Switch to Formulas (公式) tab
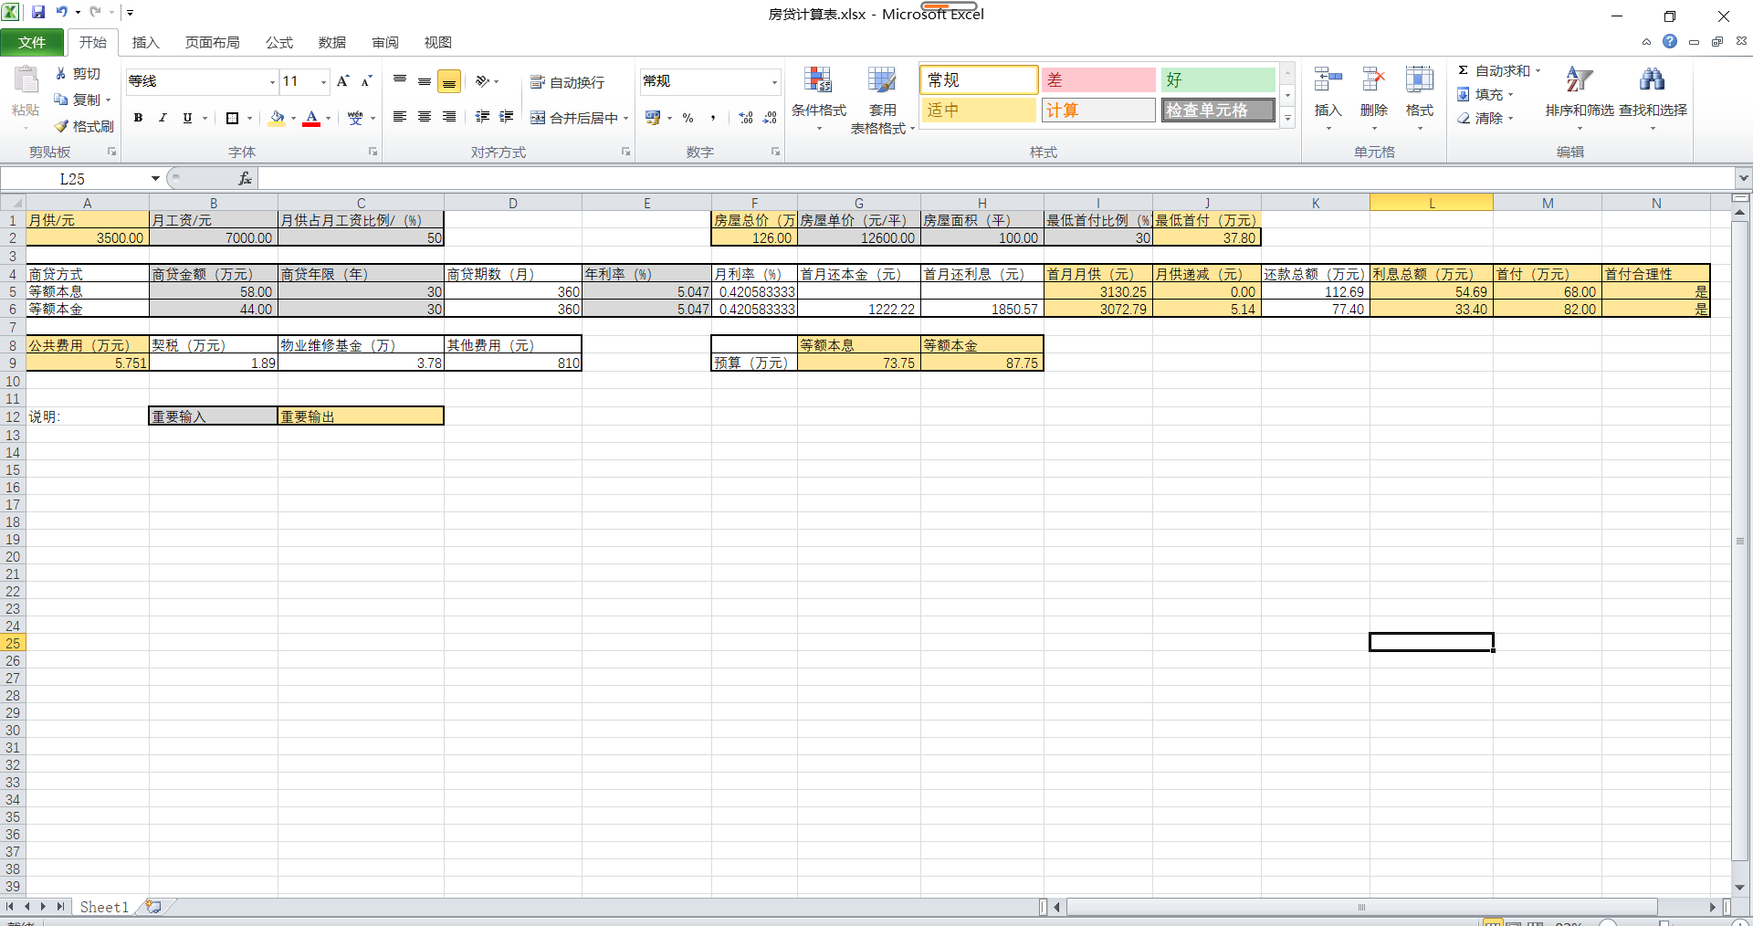 click(x=278, y=42)
